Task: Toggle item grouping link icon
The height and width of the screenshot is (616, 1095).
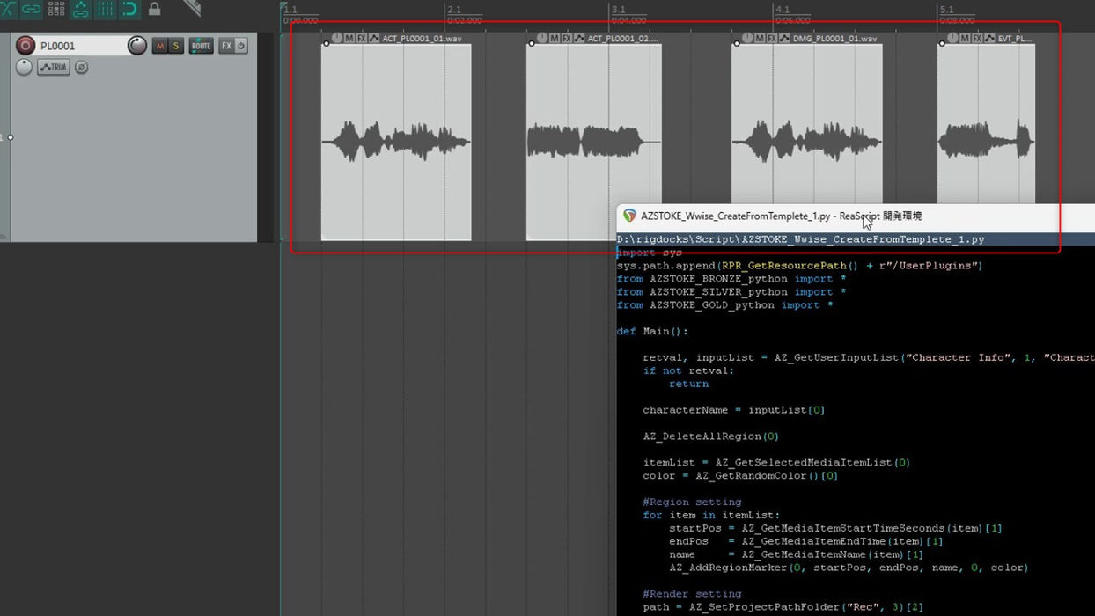Action: point(31,9)
